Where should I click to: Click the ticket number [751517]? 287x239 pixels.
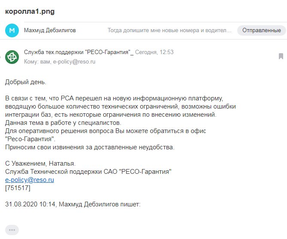coord(18,188)
